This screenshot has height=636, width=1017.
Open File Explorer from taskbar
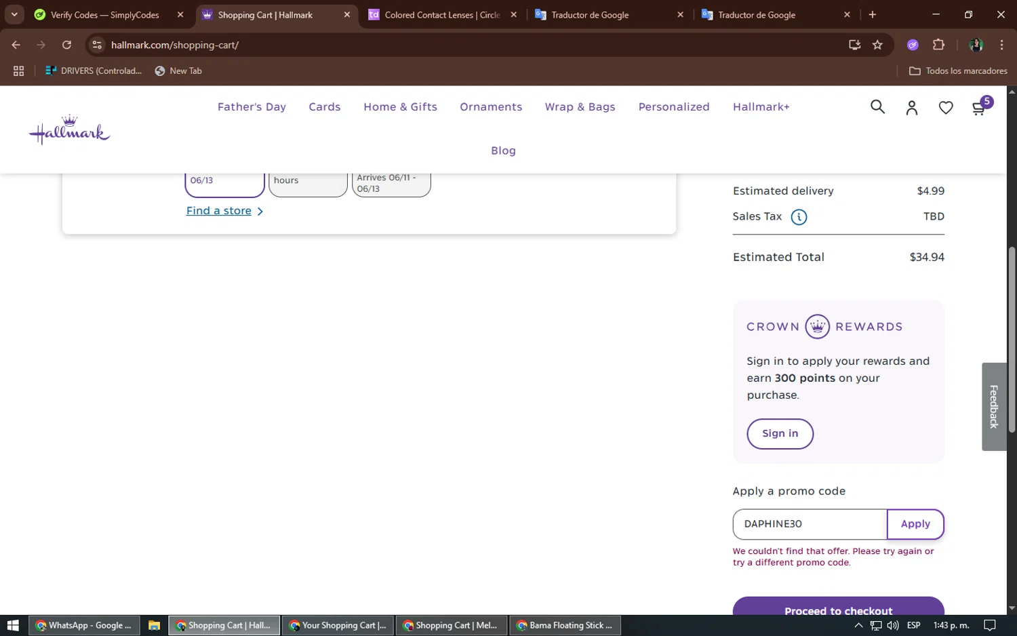(x=154, y=625)
